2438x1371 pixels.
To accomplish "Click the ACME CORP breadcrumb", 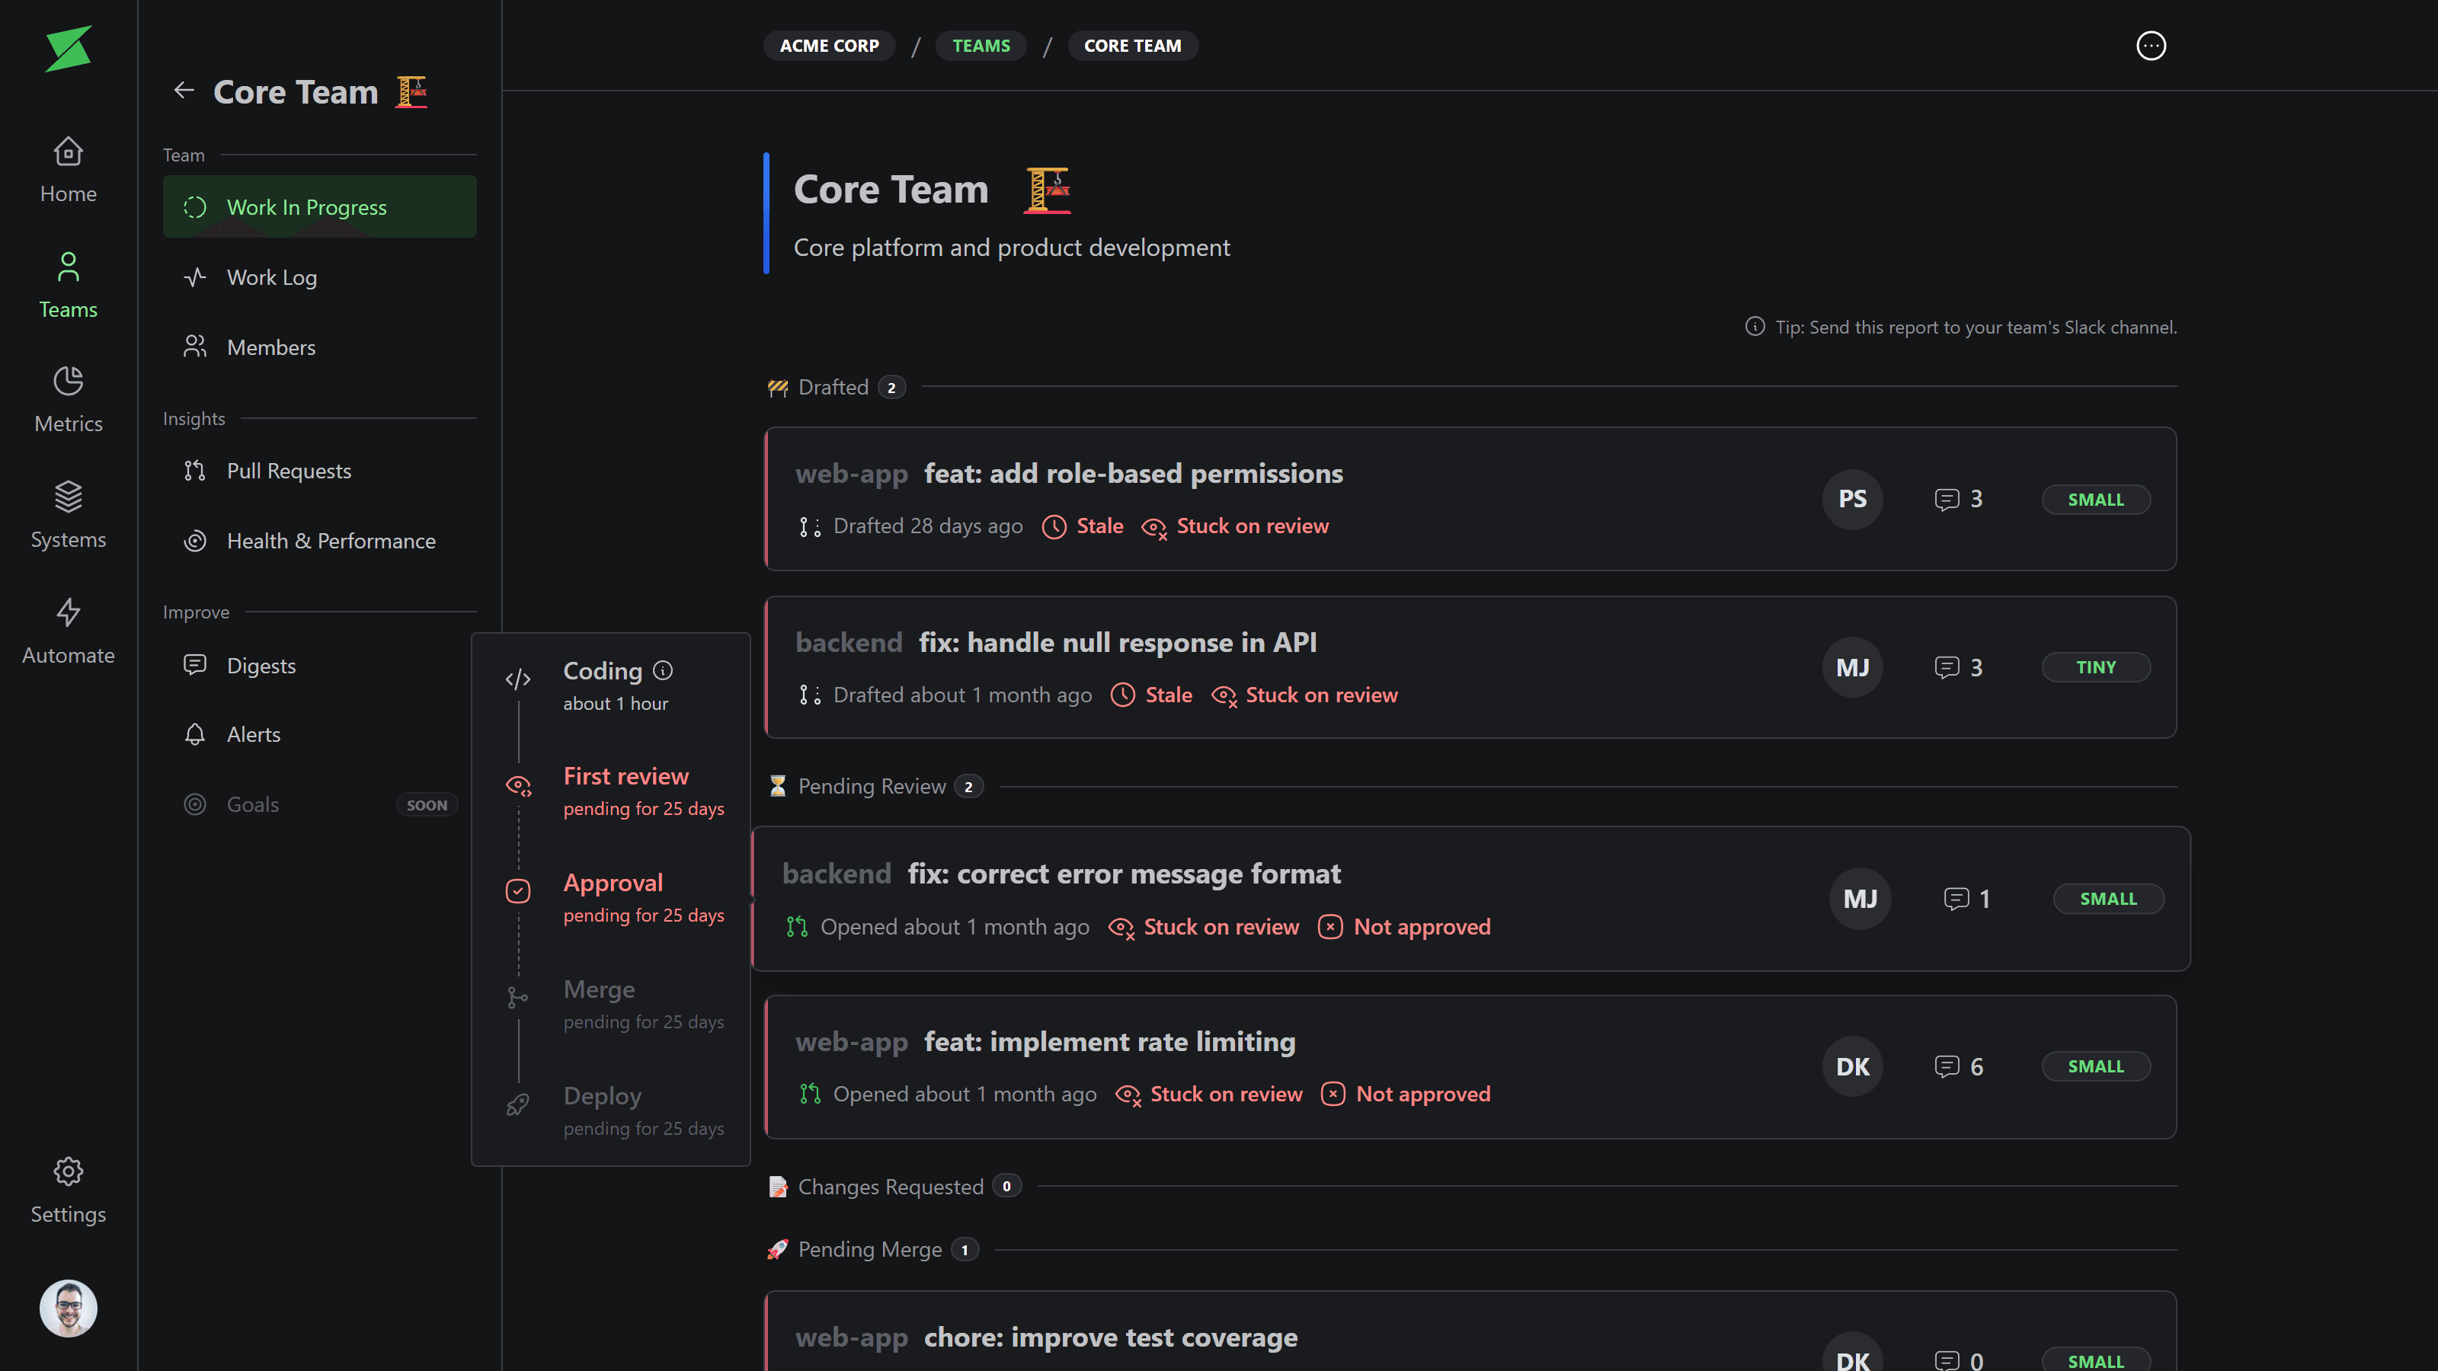I will click(829, 46).
